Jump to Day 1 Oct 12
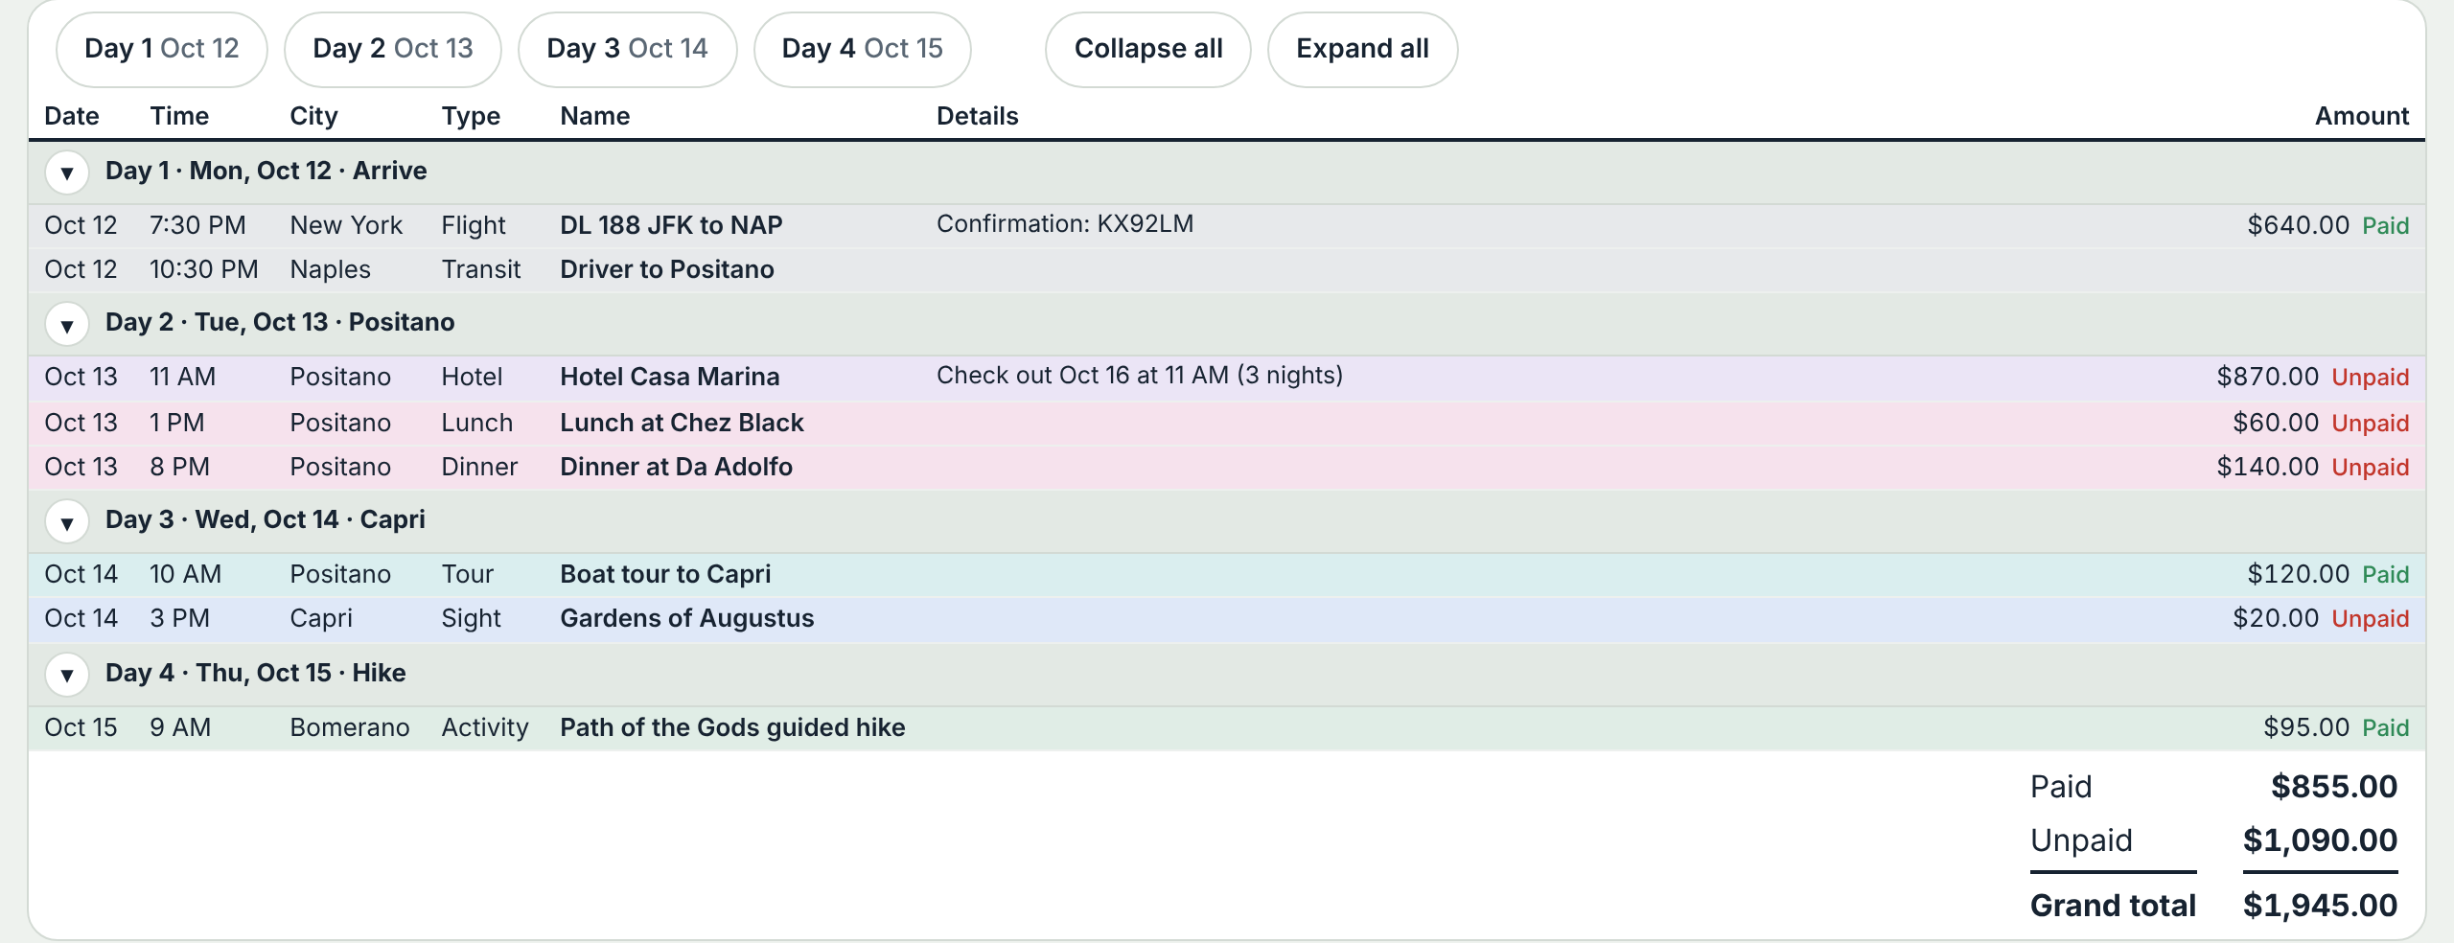The width and height of the screenshot is (2454, 943). click(x=162, y=49)
